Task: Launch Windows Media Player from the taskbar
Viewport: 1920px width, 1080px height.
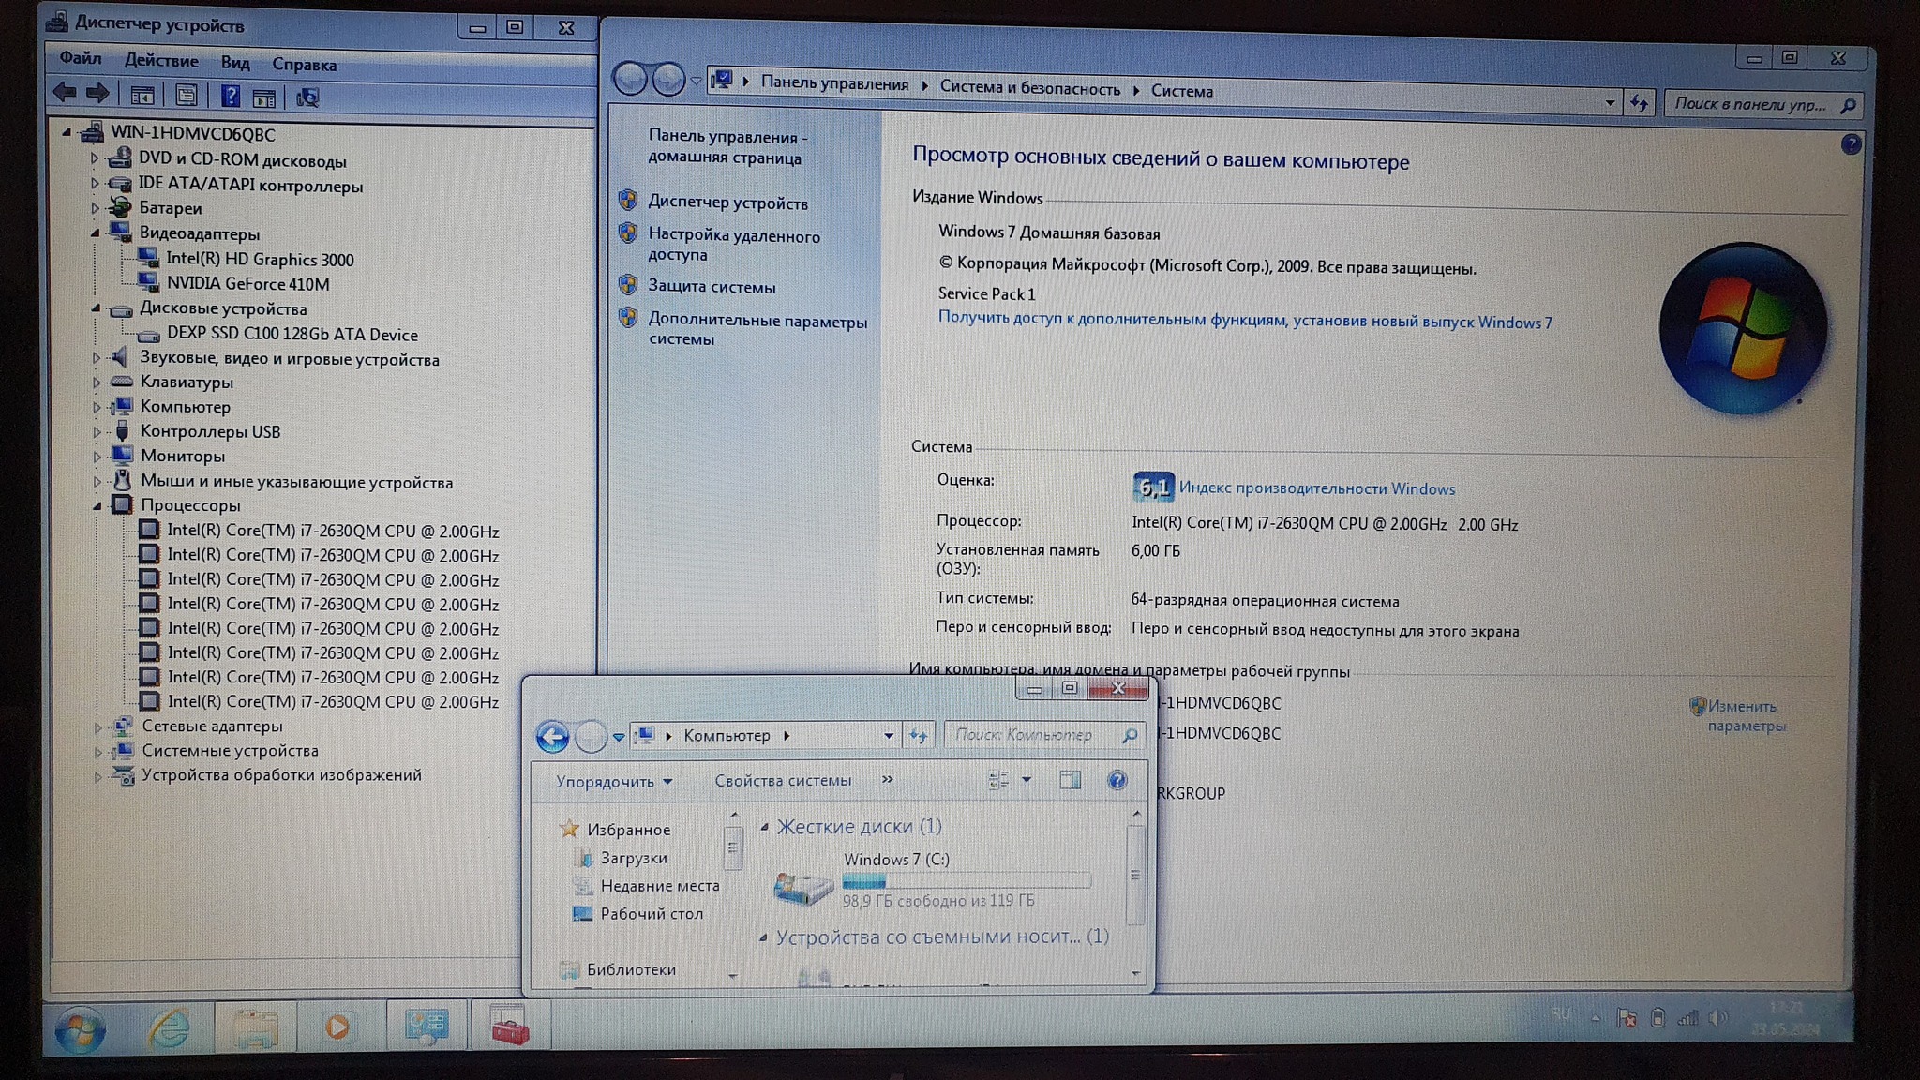Action: pos(337,1027)
